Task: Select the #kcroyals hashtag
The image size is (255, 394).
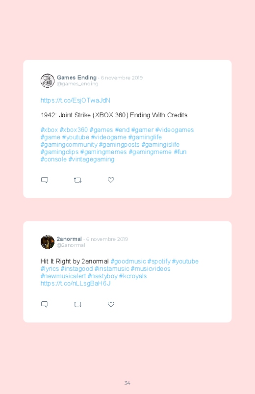Action: coord(133,276)
